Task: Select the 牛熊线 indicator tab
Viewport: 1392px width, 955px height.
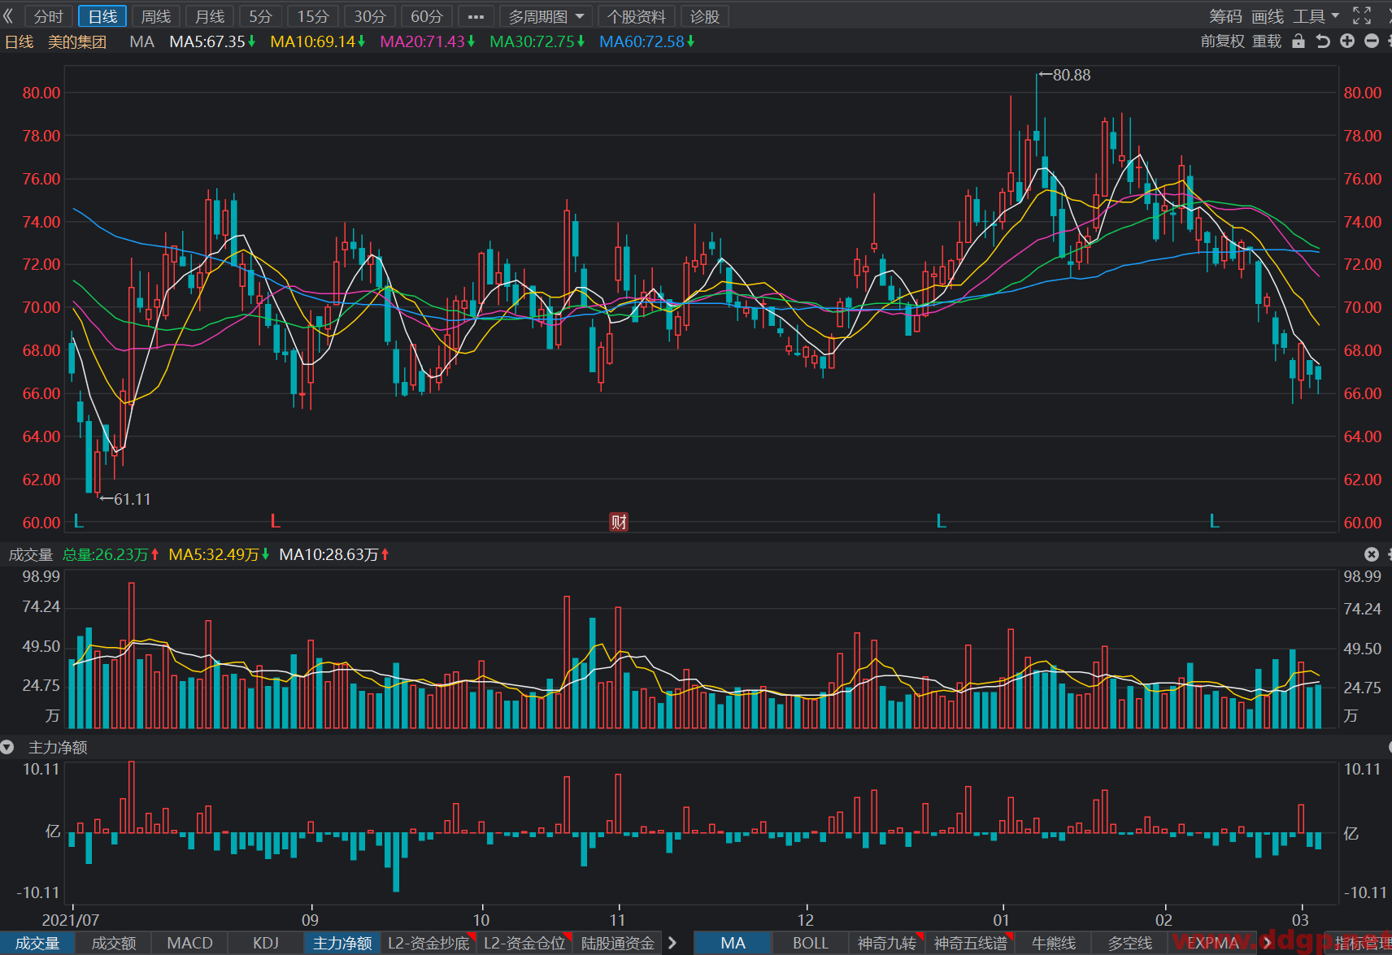Action: 1054,943
